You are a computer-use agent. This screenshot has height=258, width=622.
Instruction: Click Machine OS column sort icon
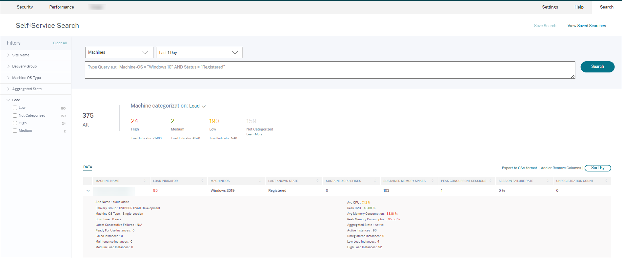tap(260, 181)
